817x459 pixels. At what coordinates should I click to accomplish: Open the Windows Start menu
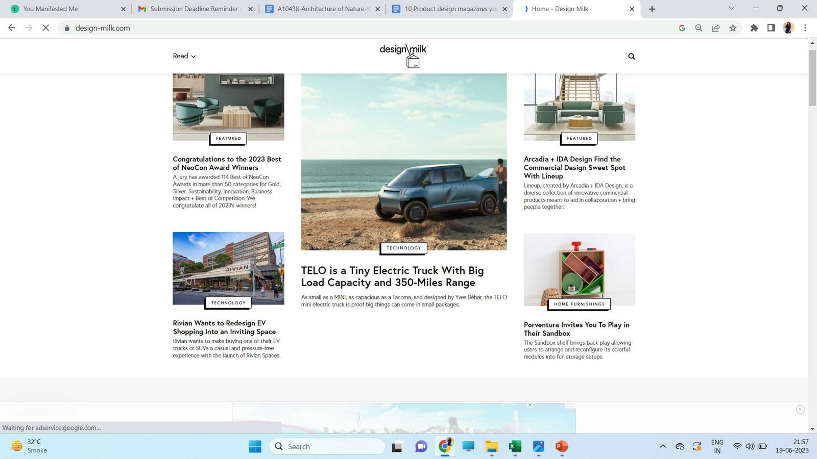click(x=255, y=447)
